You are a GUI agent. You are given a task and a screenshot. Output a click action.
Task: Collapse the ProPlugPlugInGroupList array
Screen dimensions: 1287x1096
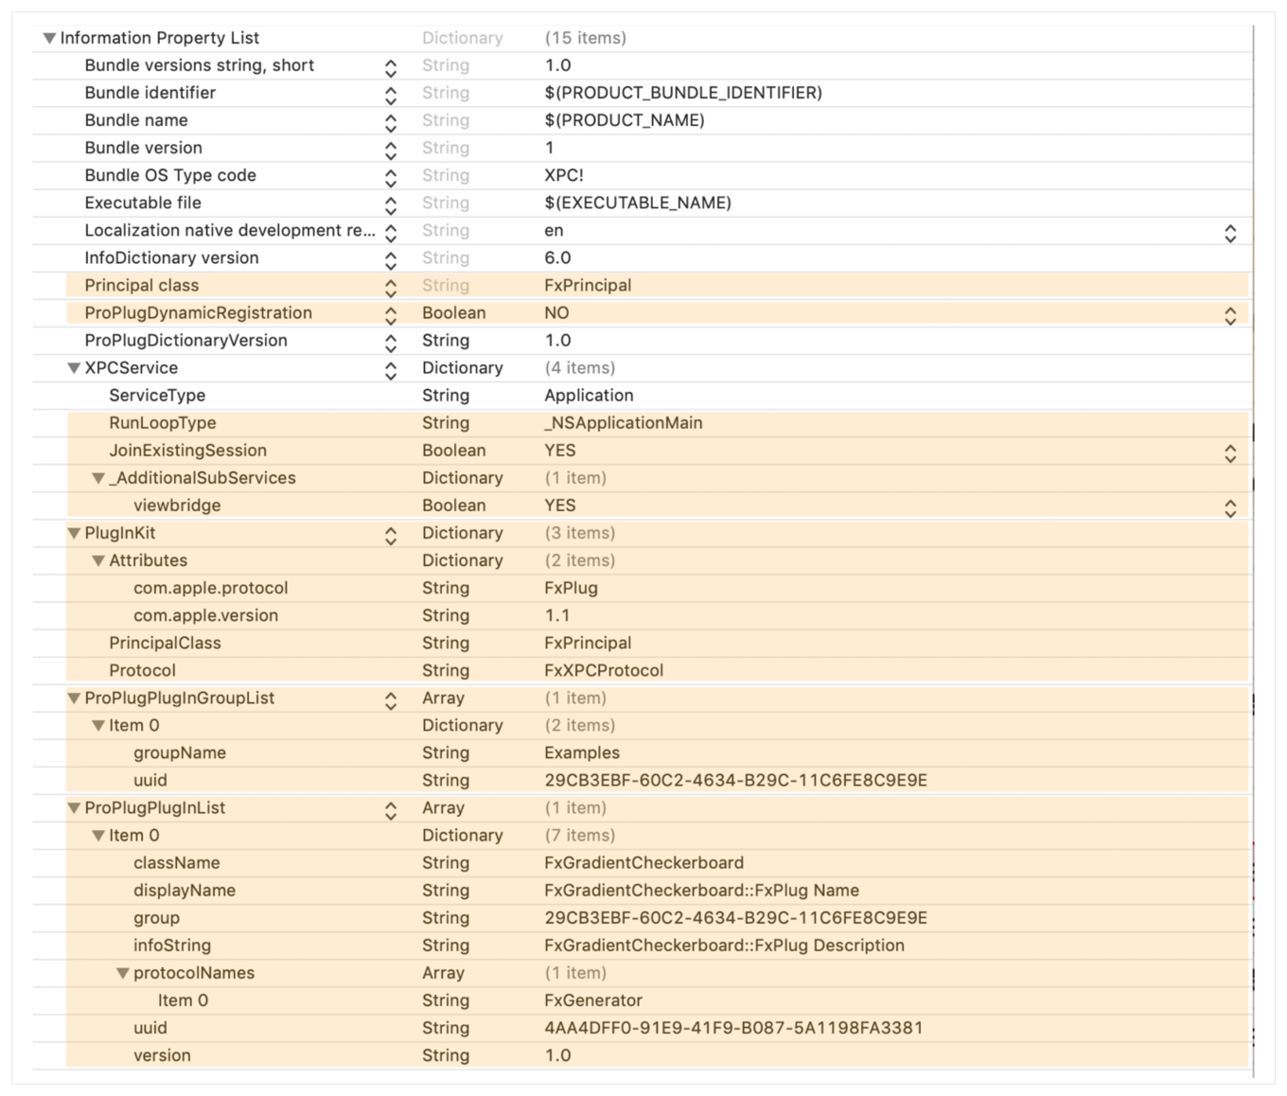click(74, 698)
